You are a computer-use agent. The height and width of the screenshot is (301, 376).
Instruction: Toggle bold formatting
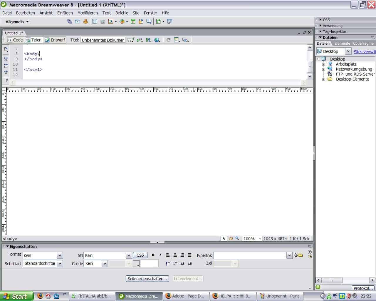[153, 255]
